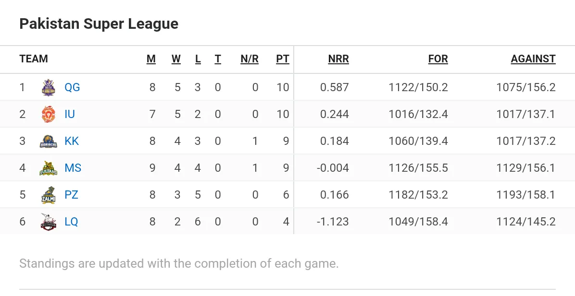Image resolution: width=575 pixels, height=296 pixels.
Task: Open the KK team link
Action: (x=72, y=141)
